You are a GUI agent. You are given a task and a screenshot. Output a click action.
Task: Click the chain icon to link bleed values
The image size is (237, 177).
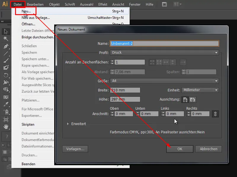click(215, 114)
